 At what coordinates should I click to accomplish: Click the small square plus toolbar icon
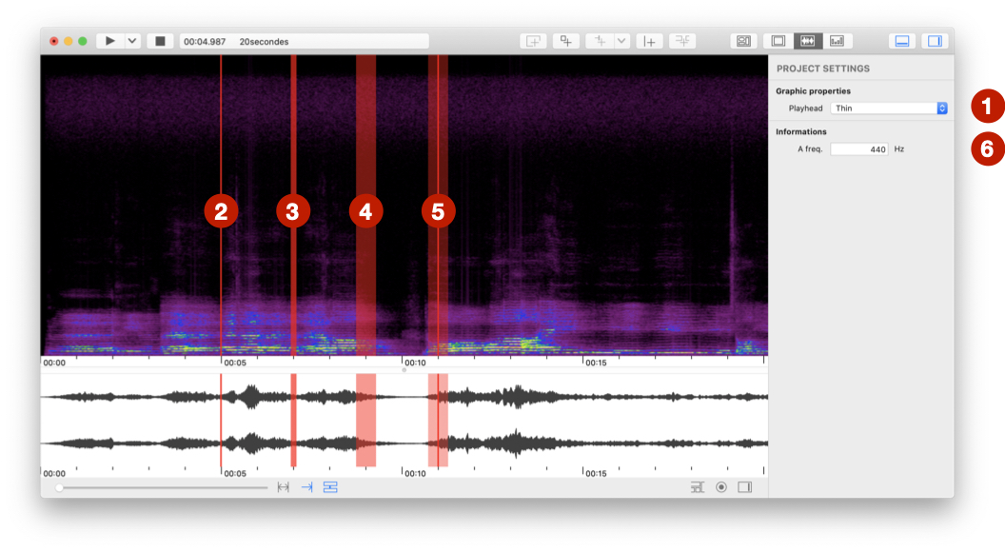[566, 41]
